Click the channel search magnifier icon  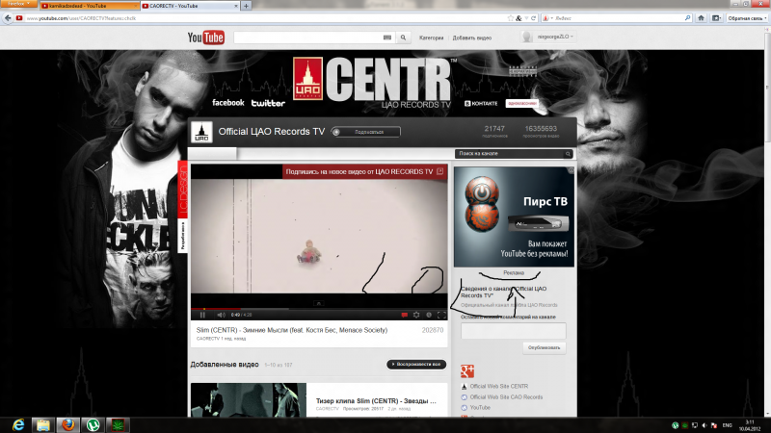click(569, 154)
